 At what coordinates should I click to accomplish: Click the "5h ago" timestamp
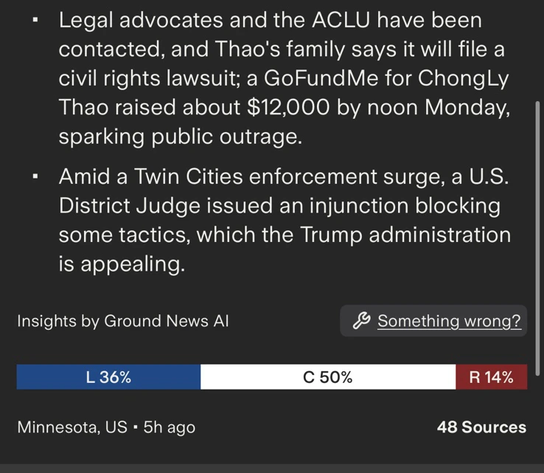point(169,427)
